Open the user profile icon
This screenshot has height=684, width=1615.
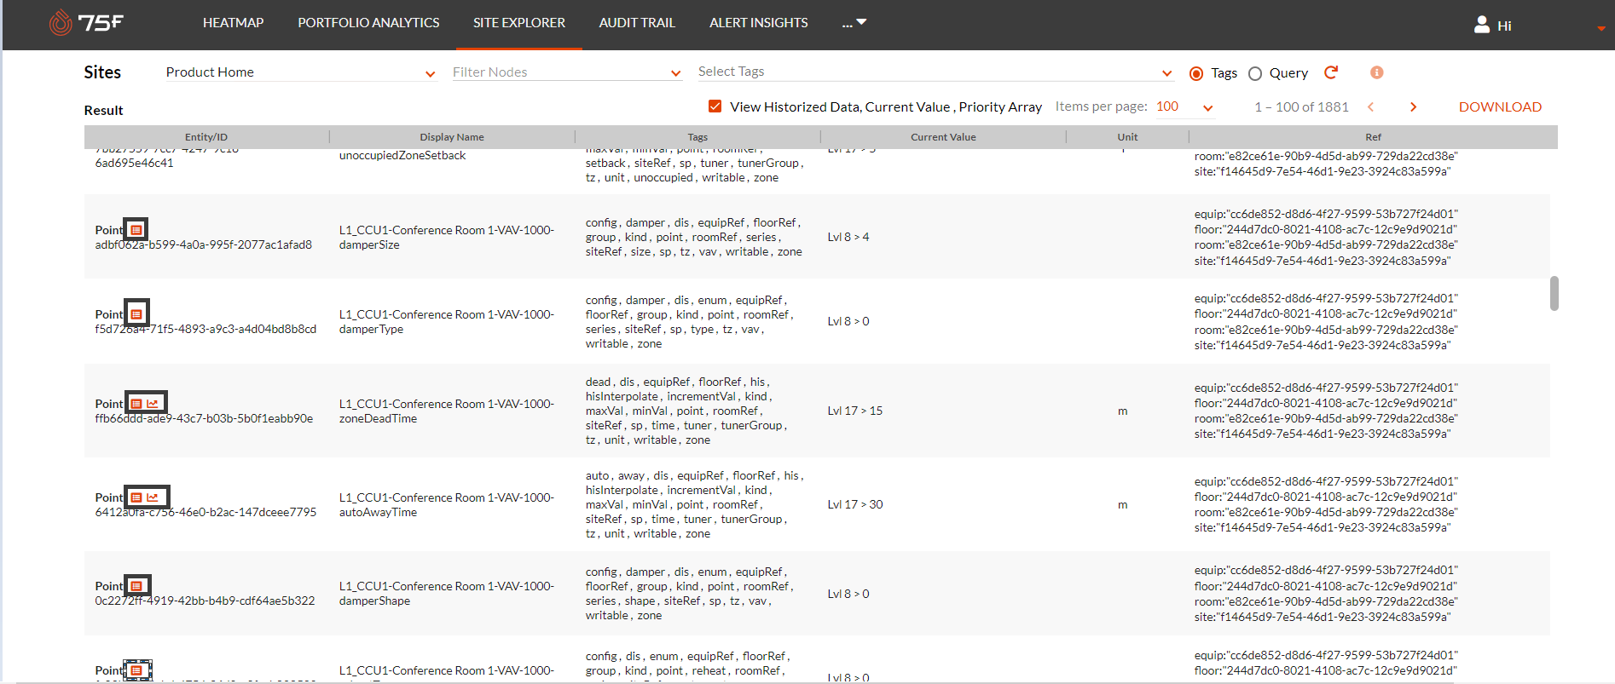pyautogui.click(x=1482, y=25)
